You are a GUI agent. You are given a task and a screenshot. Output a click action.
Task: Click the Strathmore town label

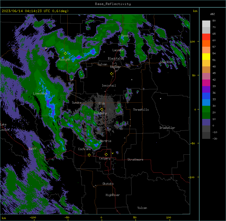[x=135, y=160]
